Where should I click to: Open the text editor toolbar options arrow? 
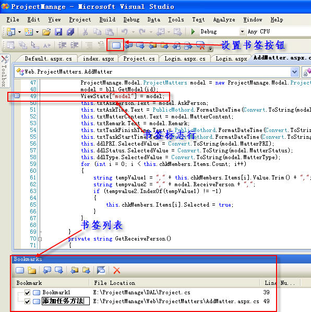click(210, 48)
